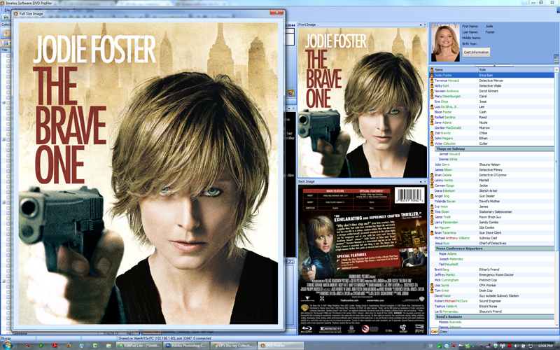
Task: Select cast member Jeffrey Manko
Action: coord(492,275)
